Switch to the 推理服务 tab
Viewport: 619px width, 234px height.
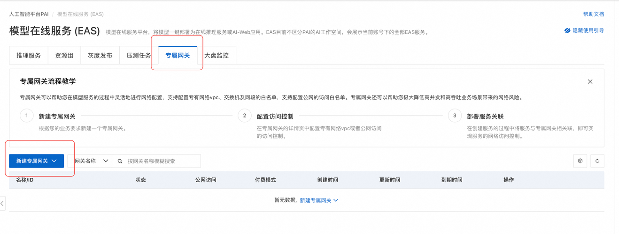(x=29, y=55)
